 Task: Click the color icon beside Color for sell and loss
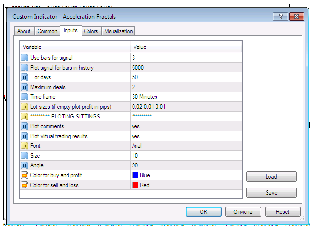pos(24,185)
